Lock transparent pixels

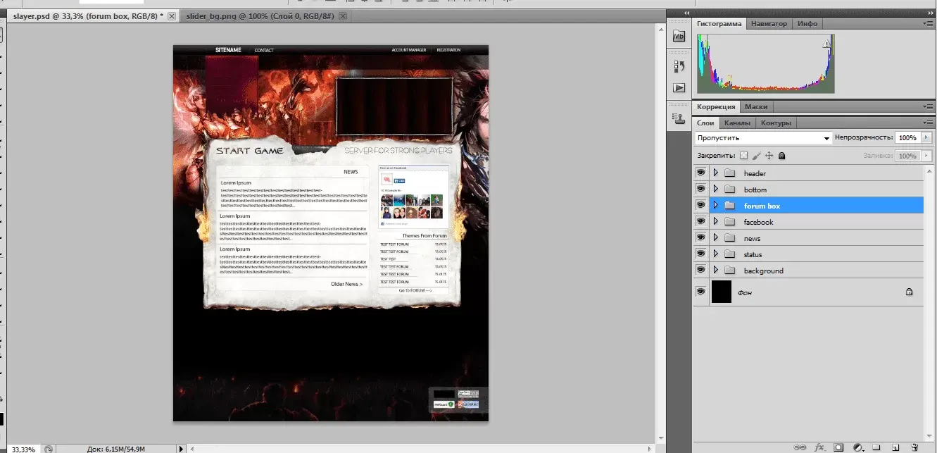[743, 156]
